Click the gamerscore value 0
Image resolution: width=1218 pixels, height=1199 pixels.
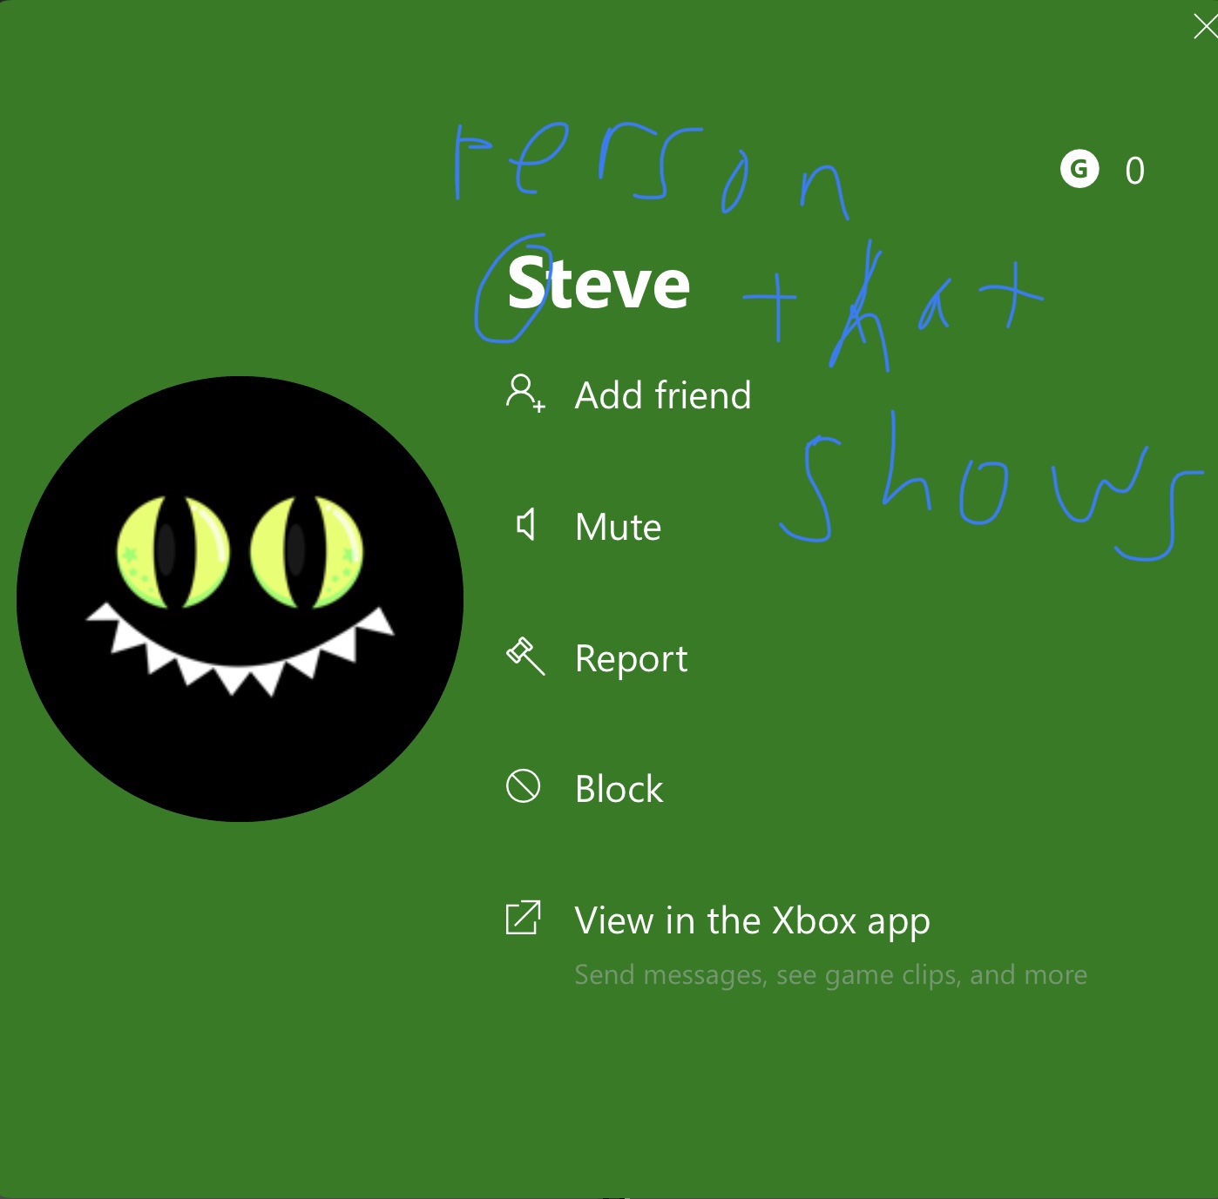[x=1134, y=171]
